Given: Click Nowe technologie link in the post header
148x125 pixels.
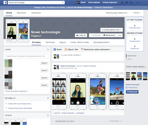Looking at the screenshot, I should tap(68, 66).
